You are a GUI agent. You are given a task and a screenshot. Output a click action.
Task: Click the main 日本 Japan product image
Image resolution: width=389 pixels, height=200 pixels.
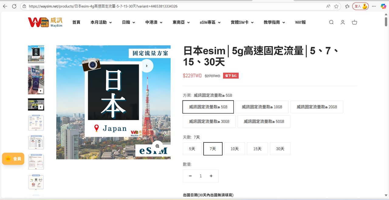(113, 102)
